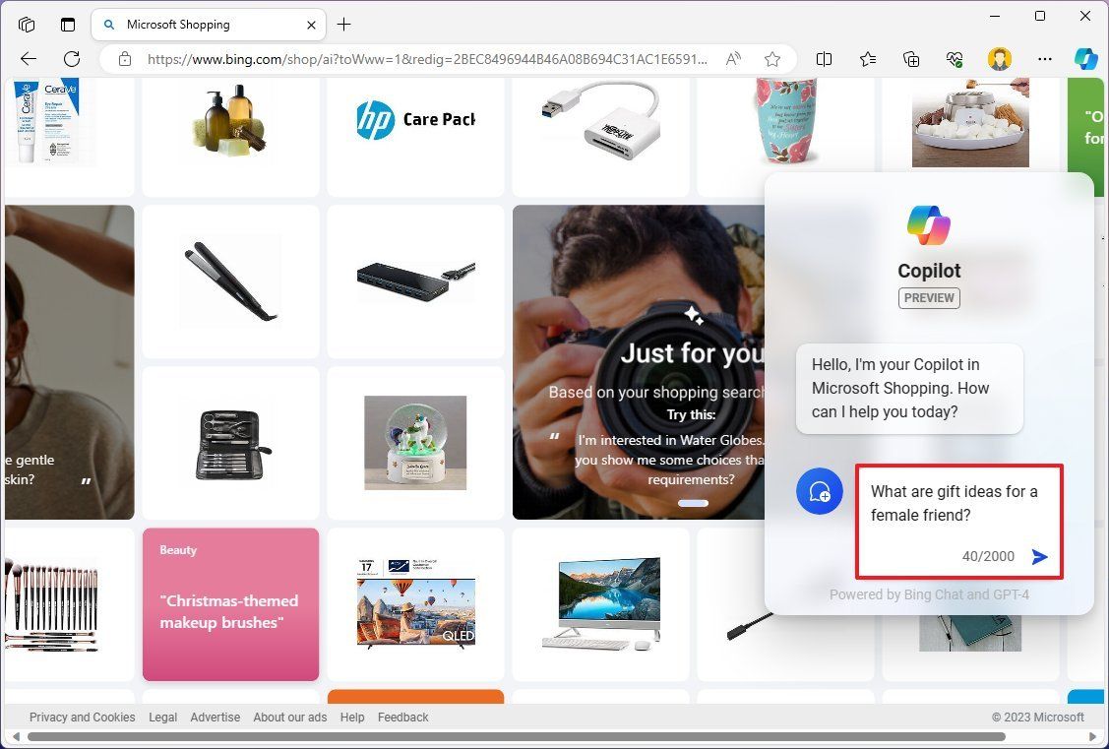Click the profile avatar in the toolbar

point(1000,59)
